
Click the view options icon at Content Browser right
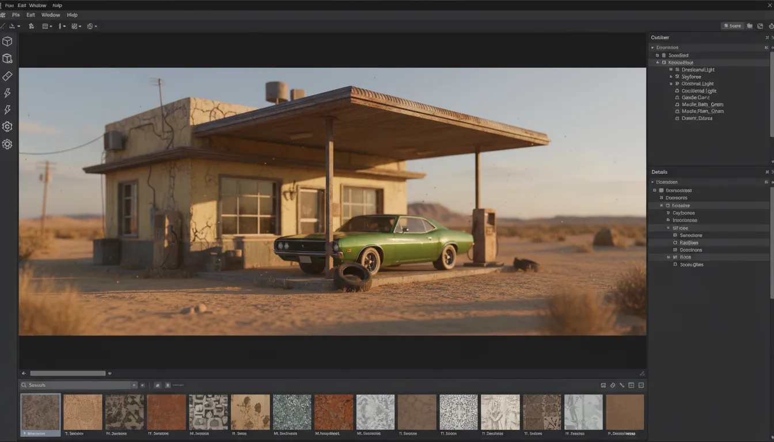[x=641, y=384]
